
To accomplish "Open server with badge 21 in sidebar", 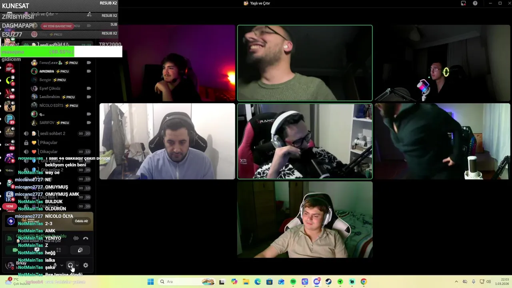I will (x=10, y=119).
